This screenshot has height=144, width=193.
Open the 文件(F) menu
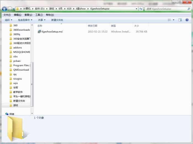tap(7, 15)
